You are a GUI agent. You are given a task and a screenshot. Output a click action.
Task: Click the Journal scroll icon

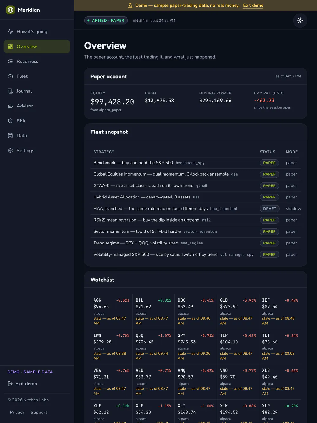10,91
